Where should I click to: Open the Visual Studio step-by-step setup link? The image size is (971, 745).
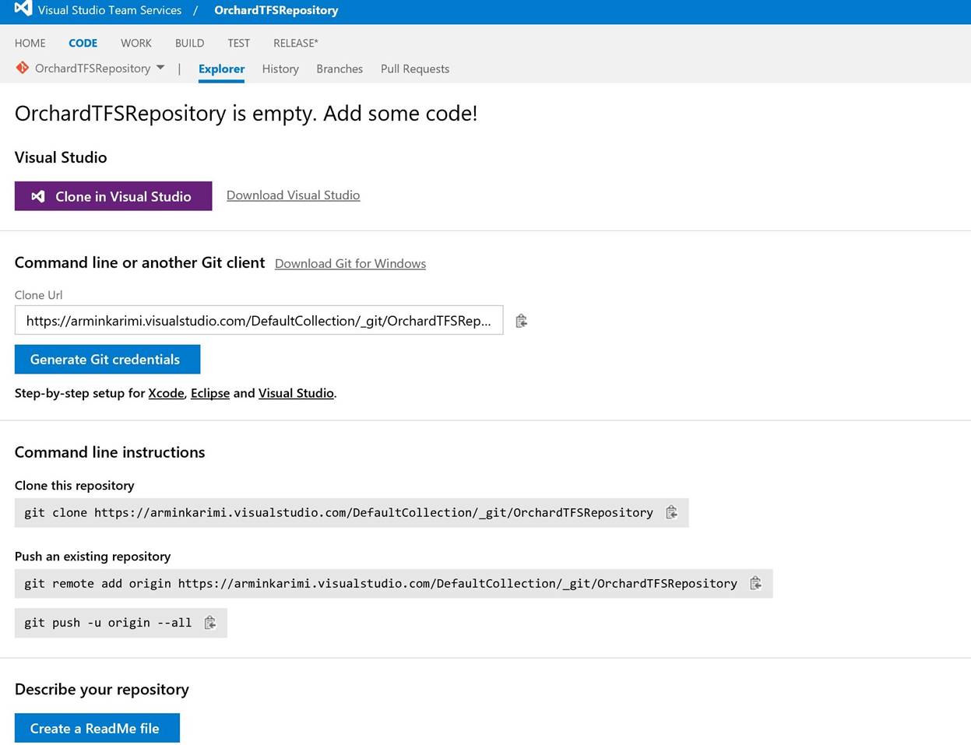[x=296, y=393]
